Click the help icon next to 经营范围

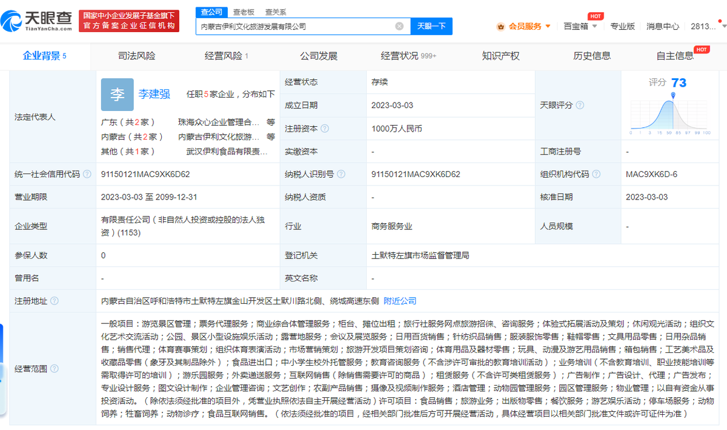click(55, 368)
